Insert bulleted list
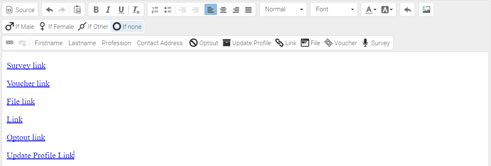491x166 pixels. 168,10
